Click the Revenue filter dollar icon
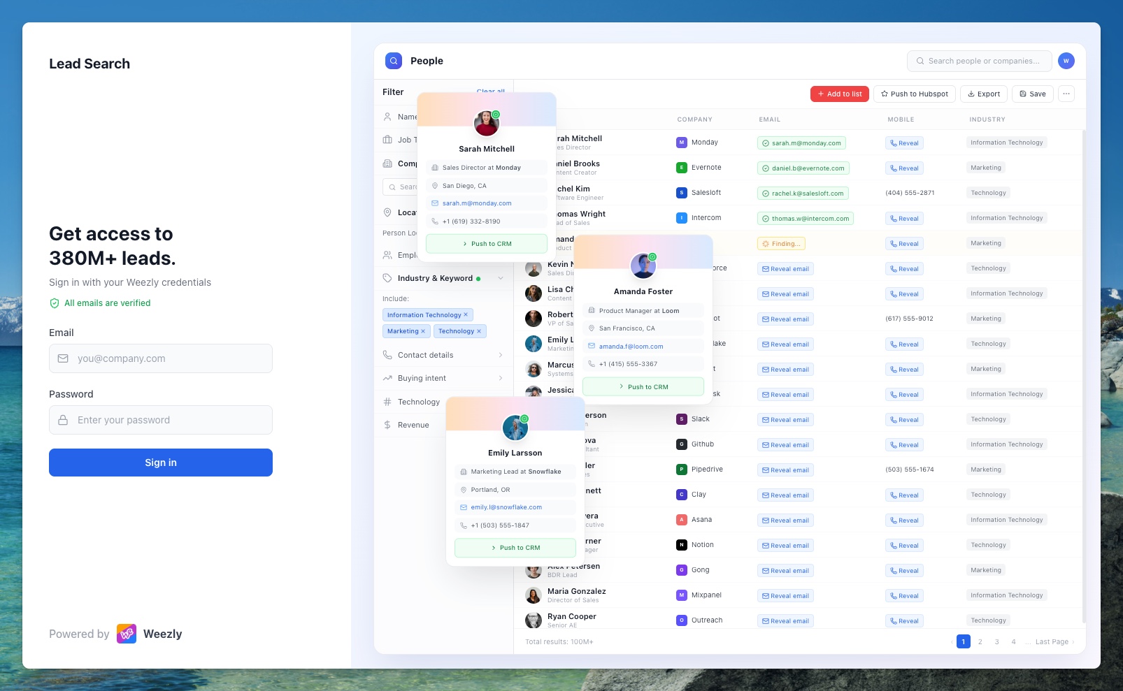Viewport: 1123px width, 691px height. [387, 425]
